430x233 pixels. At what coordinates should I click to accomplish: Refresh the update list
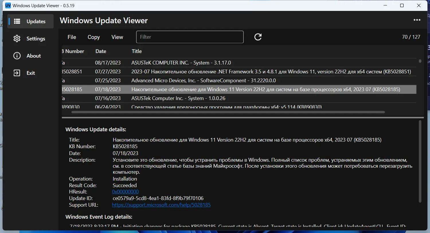pyautogui.click(x=258, y=37)
